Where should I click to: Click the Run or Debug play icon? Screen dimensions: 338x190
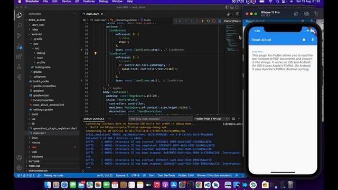coord(229,14)
